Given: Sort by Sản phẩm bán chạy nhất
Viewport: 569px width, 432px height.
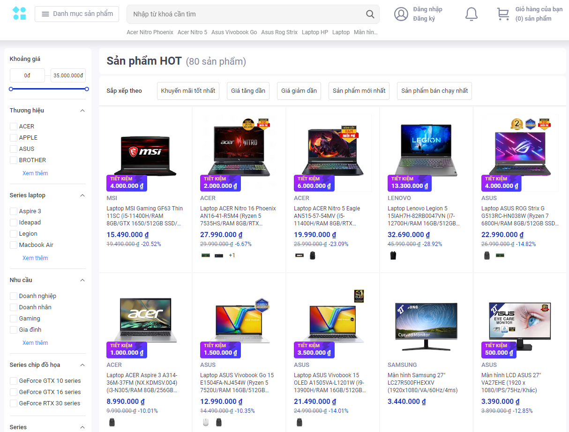Looking at the screenshot, I should pos(434,91).
